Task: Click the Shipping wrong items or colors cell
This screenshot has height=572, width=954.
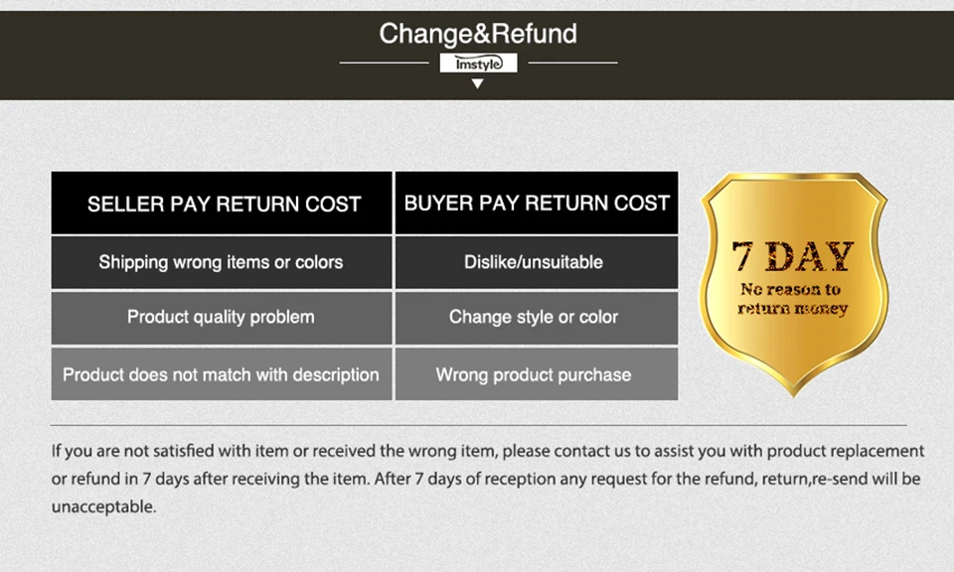Action: [222, 262]
